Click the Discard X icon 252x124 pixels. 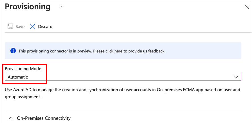coord(33,27)
